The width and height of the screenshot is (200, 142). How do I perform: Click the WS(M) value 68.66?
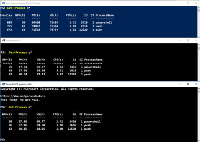41,129
